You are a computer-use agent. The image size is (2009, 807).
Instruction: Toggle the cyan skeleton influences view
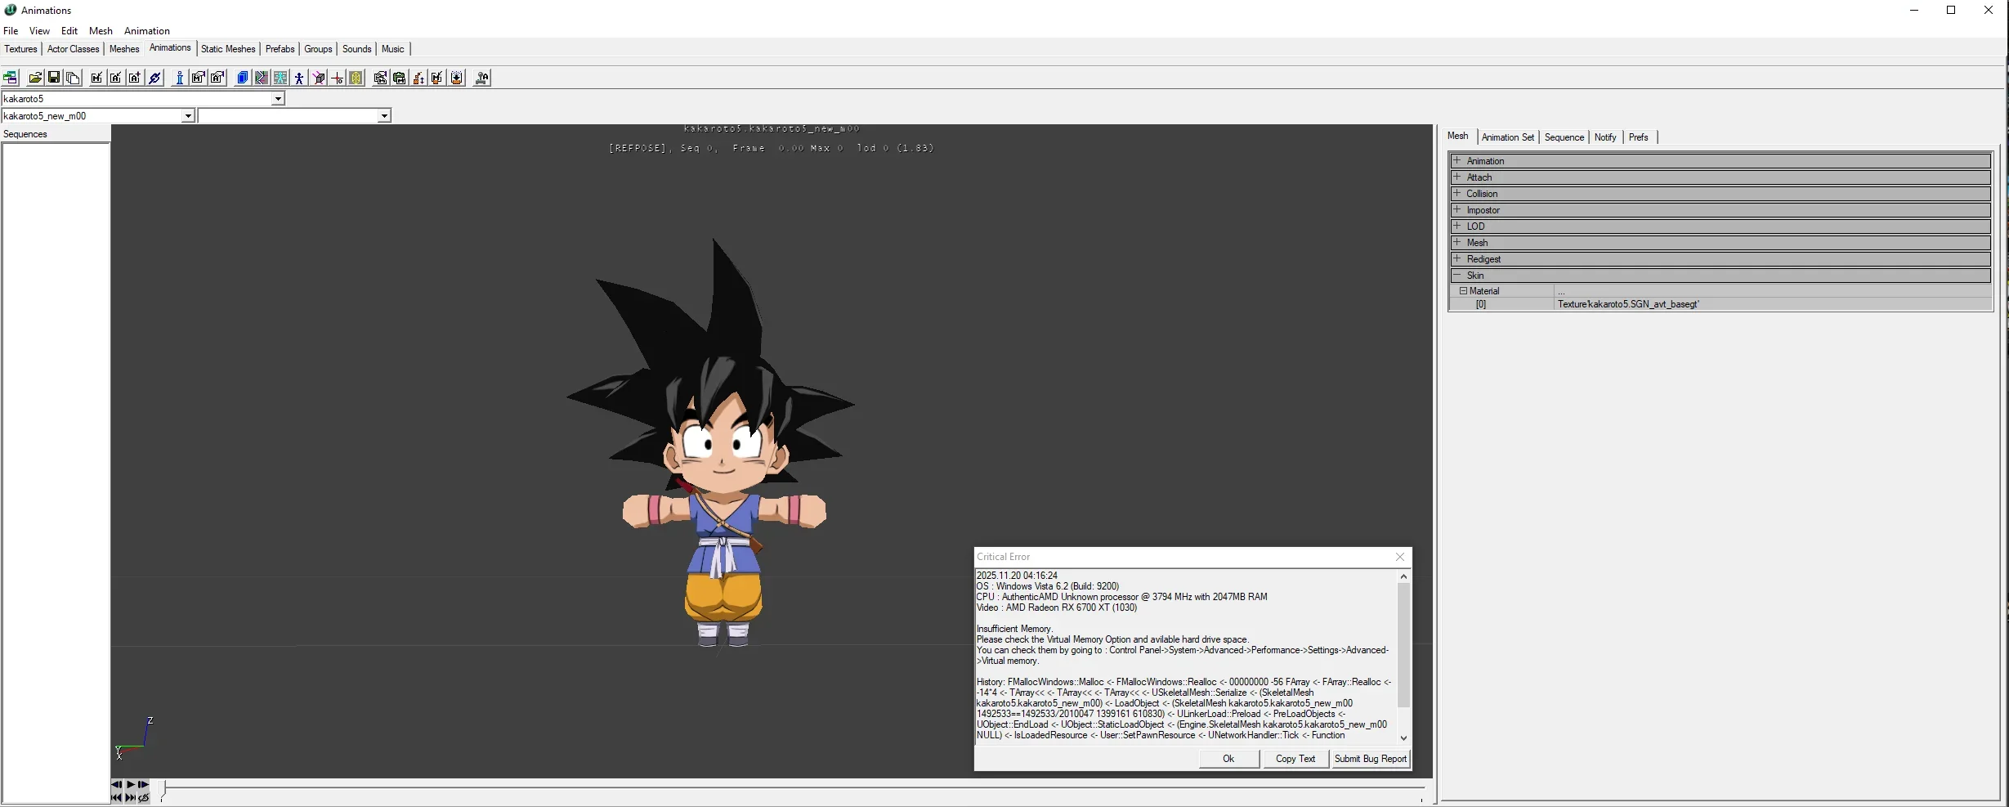pos(280,78)
